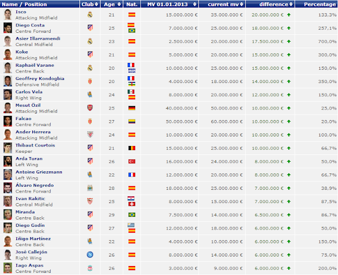Click Belgium flag in Courtois row
338x275 pixels.
point(132,148)
